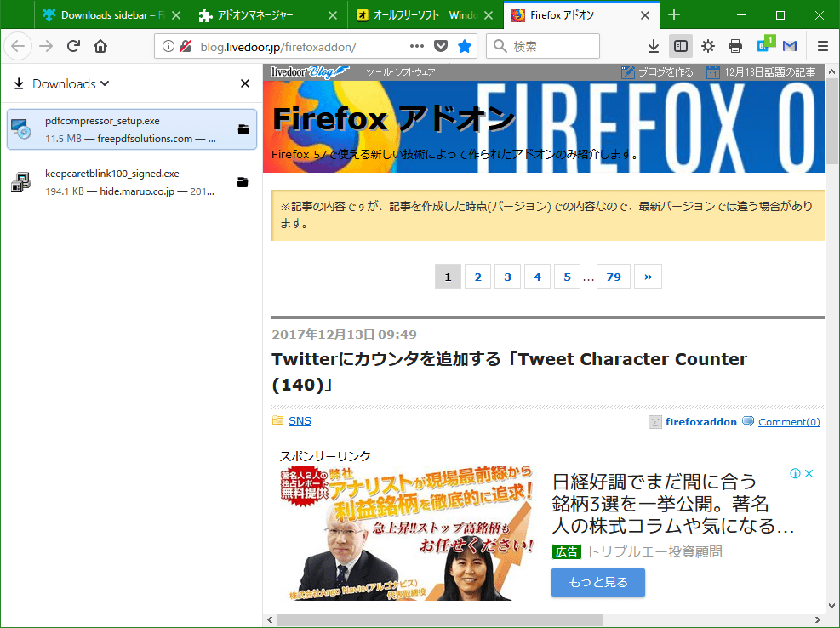Open the Firefox hamburger menu

tap(823, 46)
